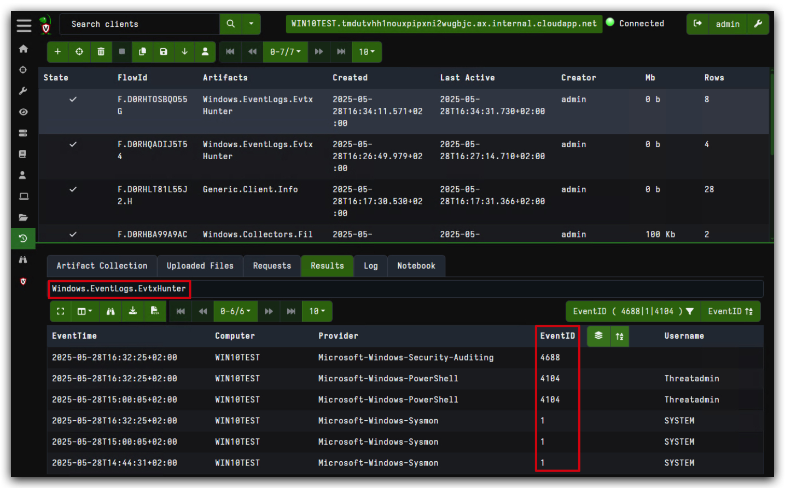Open the search clients dropdown caret
The image size is (785, 488).
(x=251, y=24)
